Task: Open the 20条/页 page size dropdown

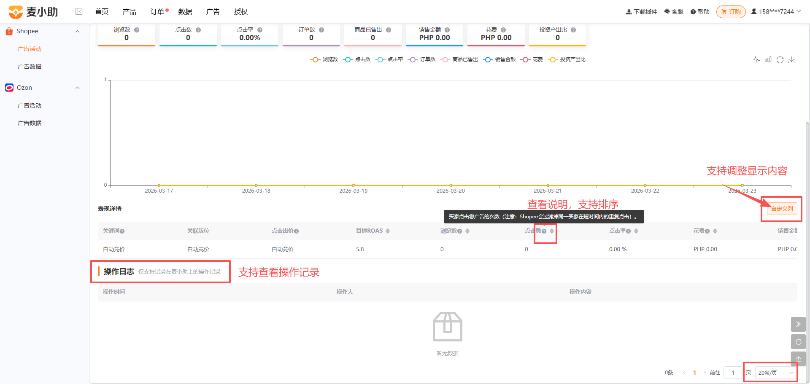Action: click(775, 373)
